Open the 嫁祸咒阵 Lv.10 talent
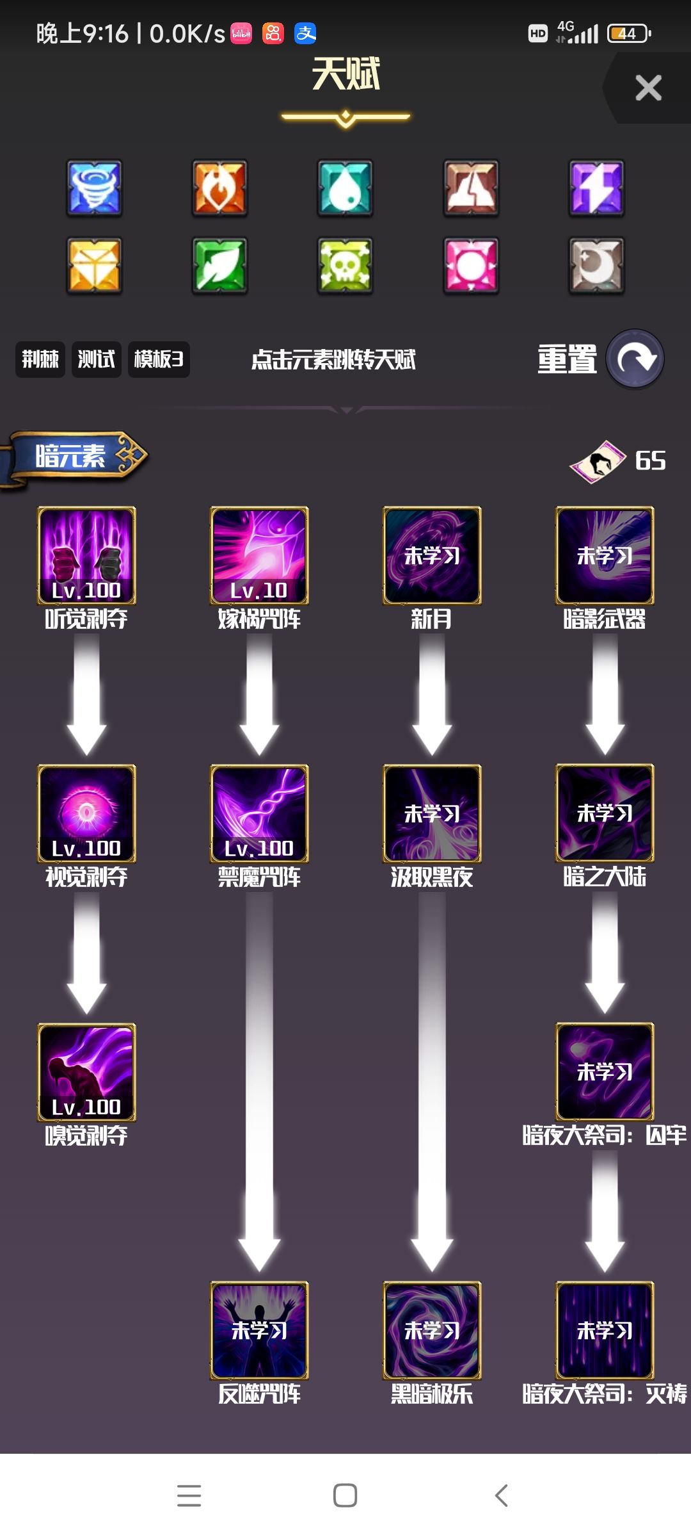The image size is (691, 1537). tap(259, 555)
